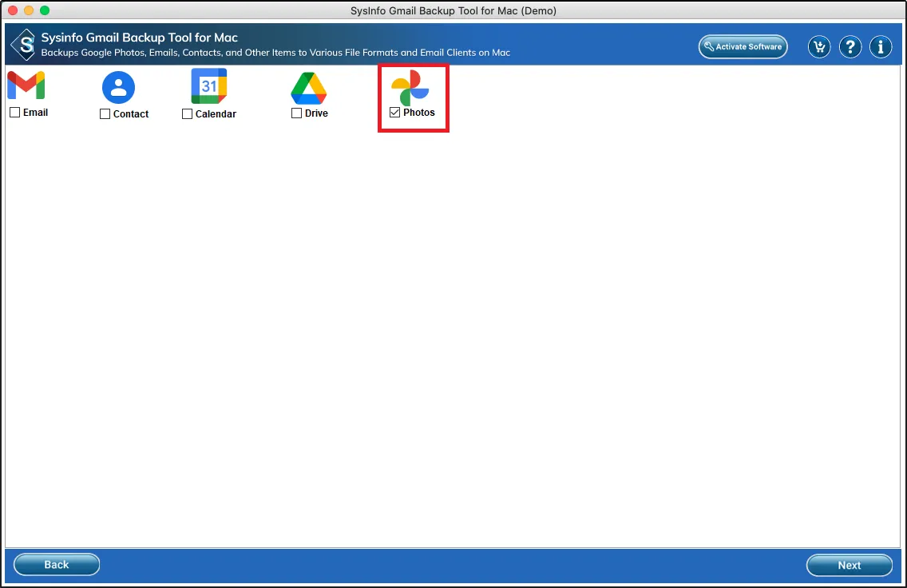The width and height of the screenshot is (907, 588).
Task: Check the Calendar checkbox
Action: 187,114
